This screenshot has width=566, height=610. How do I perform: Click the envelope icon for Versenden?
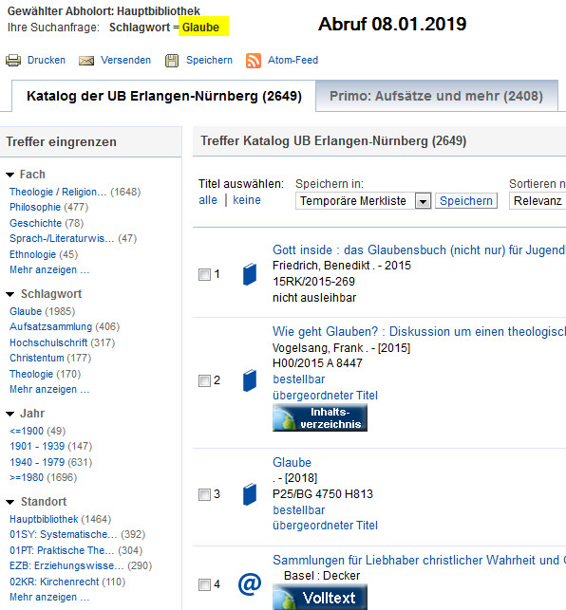pos(86,61)
